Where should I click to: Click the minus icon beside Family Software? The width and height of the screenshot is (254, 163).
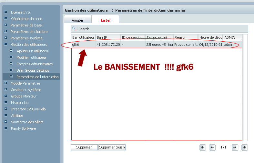6,128
